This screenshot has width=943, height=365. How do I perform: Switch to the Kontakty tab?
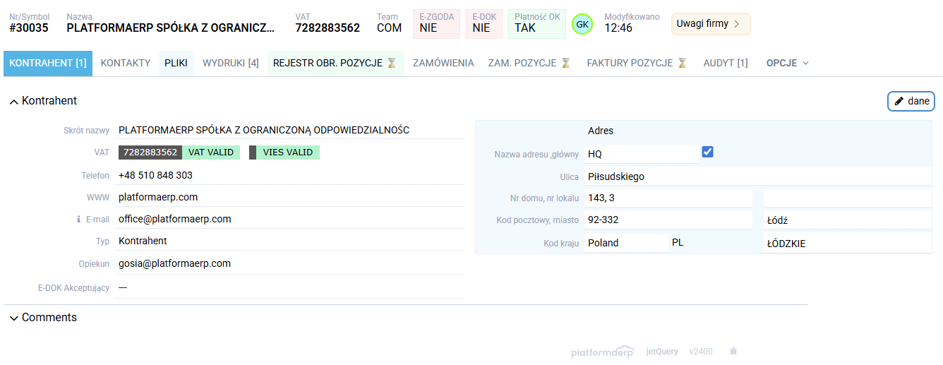tap(126, 63)
